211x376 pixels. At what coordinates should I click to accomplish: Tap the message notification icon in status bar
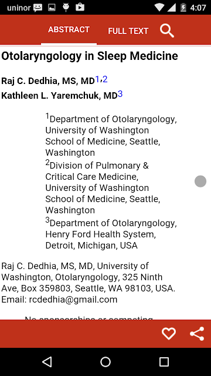point(38,8)
